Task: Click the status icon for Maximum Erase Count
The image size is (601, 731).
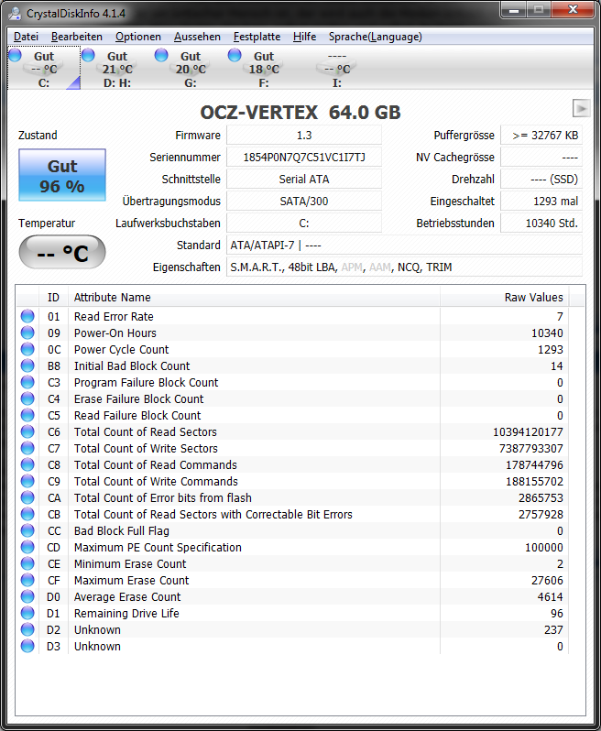Action: coord(27,580)
